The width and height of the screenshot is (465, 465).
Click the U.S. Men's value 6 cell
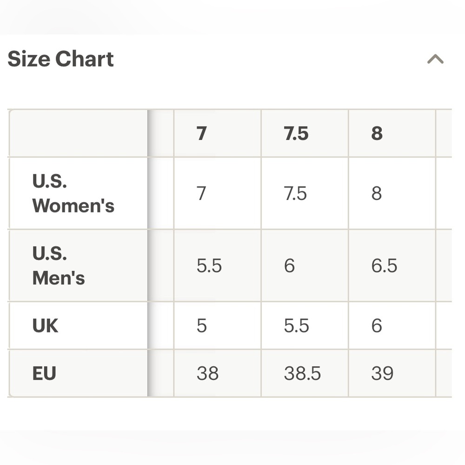pyautogui.click(x=305, y=266)
